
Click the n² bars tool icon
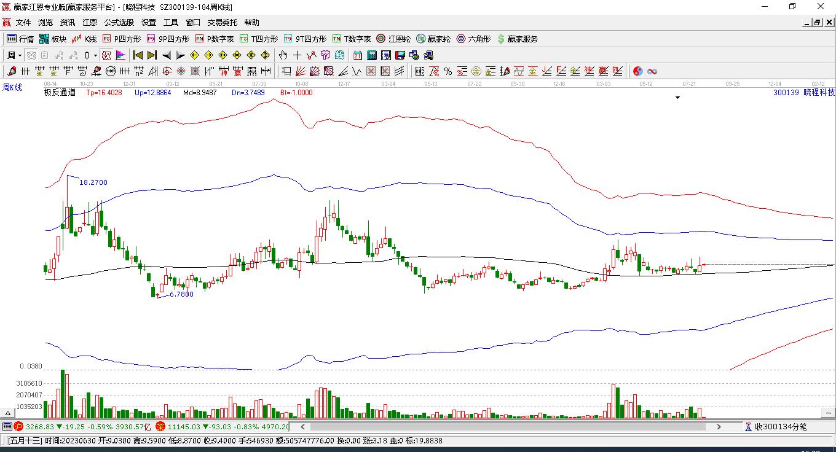pyautogui.click(x=139, y=71)
